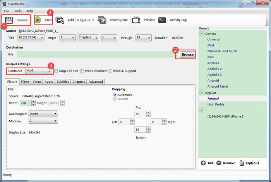The height and width of the screenshot is (182, 271).
Task: Collapse the Devices preset group
Action: tap(202, 34)
